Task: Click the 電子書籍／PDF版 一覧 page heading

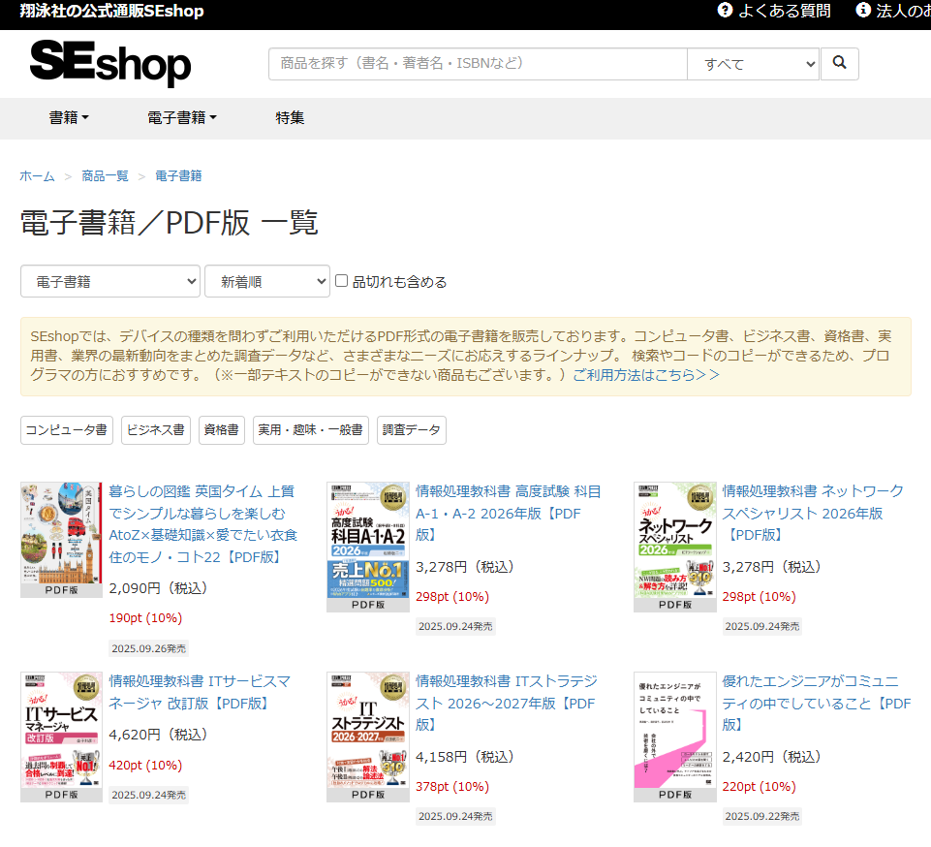Action: pyautogui.click(x=170, y=223)
